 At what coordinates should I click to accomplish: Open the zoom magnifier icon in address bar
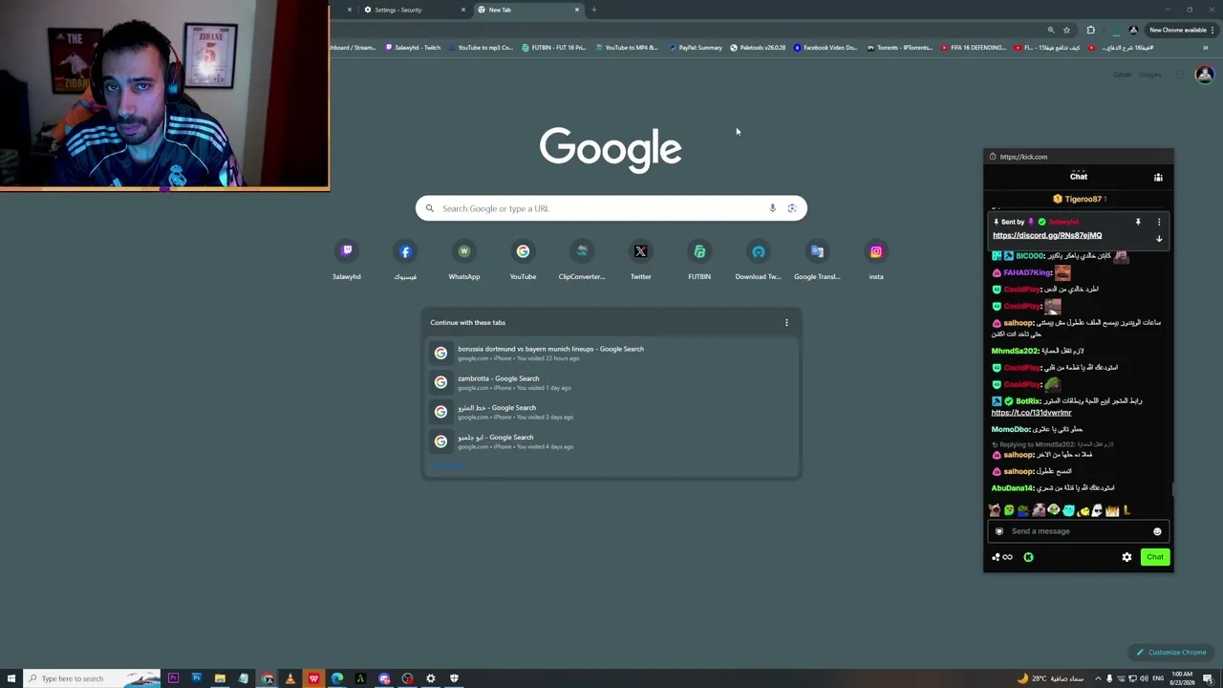tap(1051, 30)
